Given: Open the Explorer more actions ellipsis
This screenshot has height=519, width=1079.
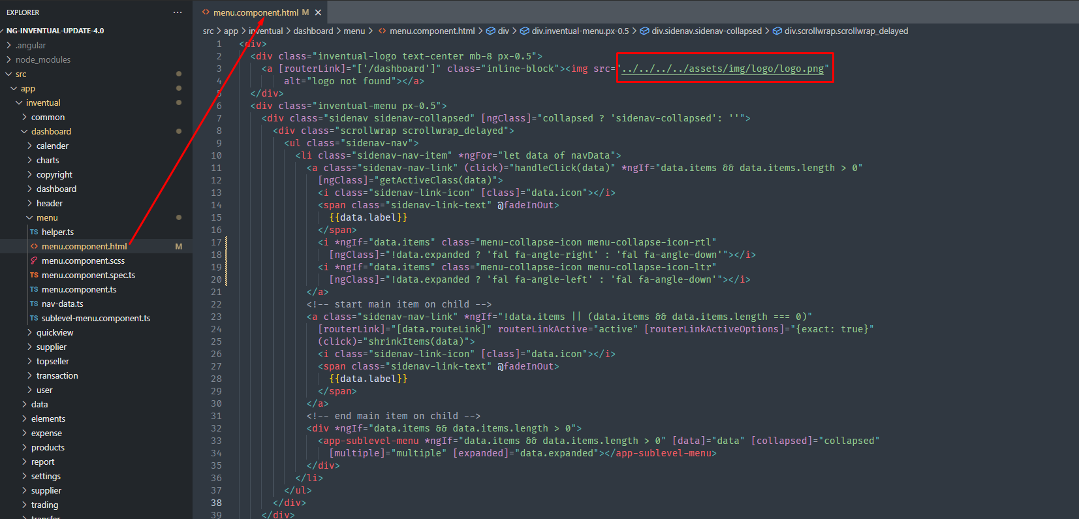Looking at the screenshot, I should point(178,12).
